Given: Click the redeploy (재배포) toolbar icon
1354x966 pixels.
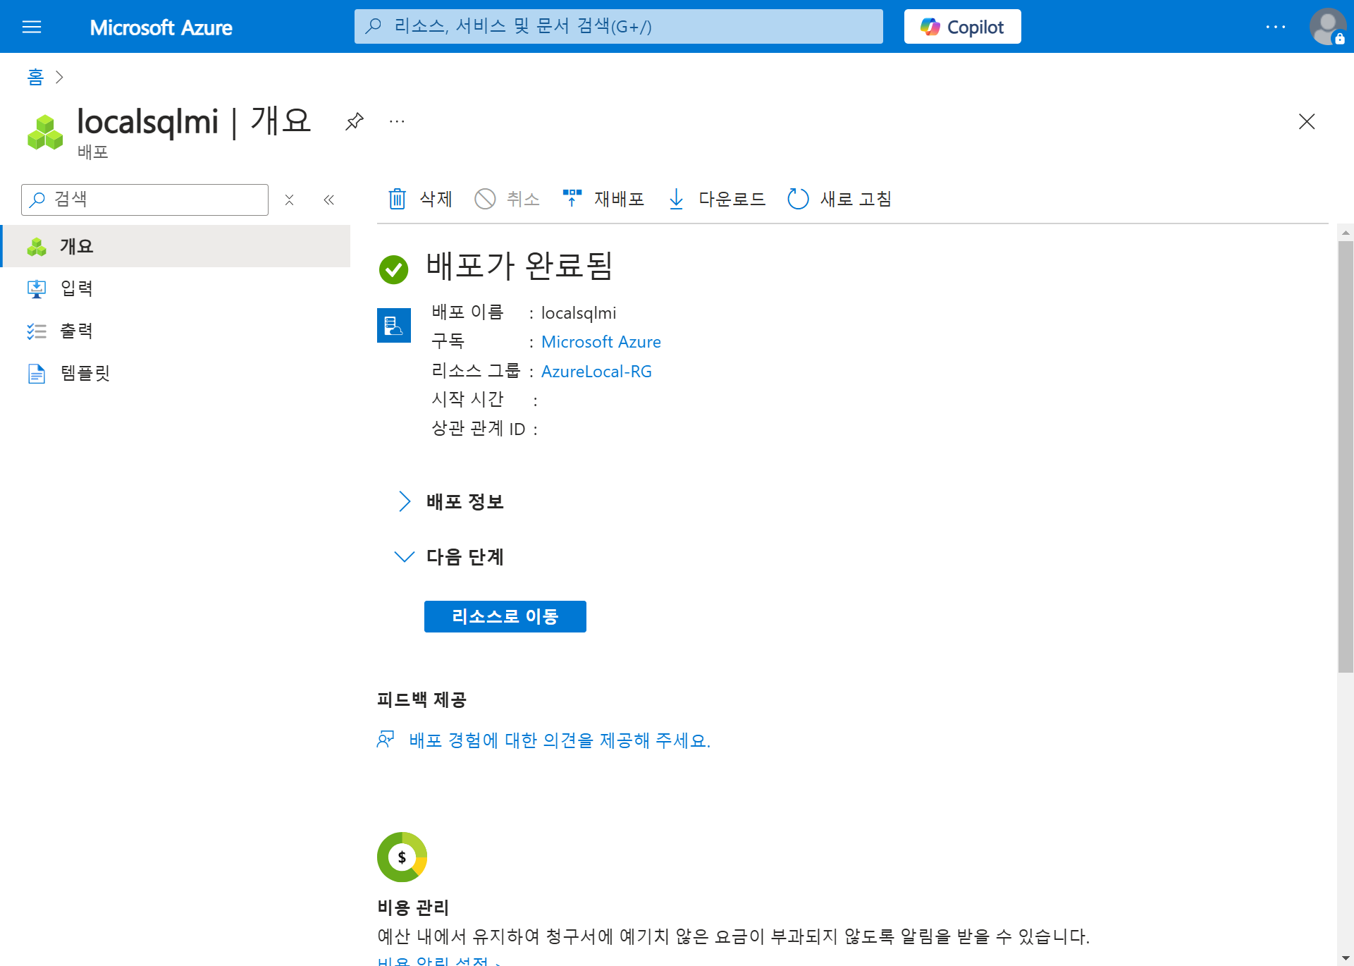Looking at the screenshot, I should point(572,199).
